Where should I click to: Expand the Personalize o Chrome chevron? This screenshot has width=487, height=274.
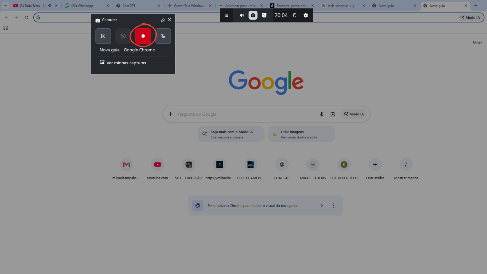[322, 206]
